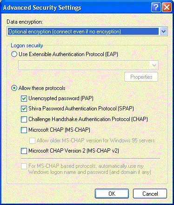
Task: Uncheck Shiva Password Authentication Protocol checkbox
Action: (x=24, y=109)
